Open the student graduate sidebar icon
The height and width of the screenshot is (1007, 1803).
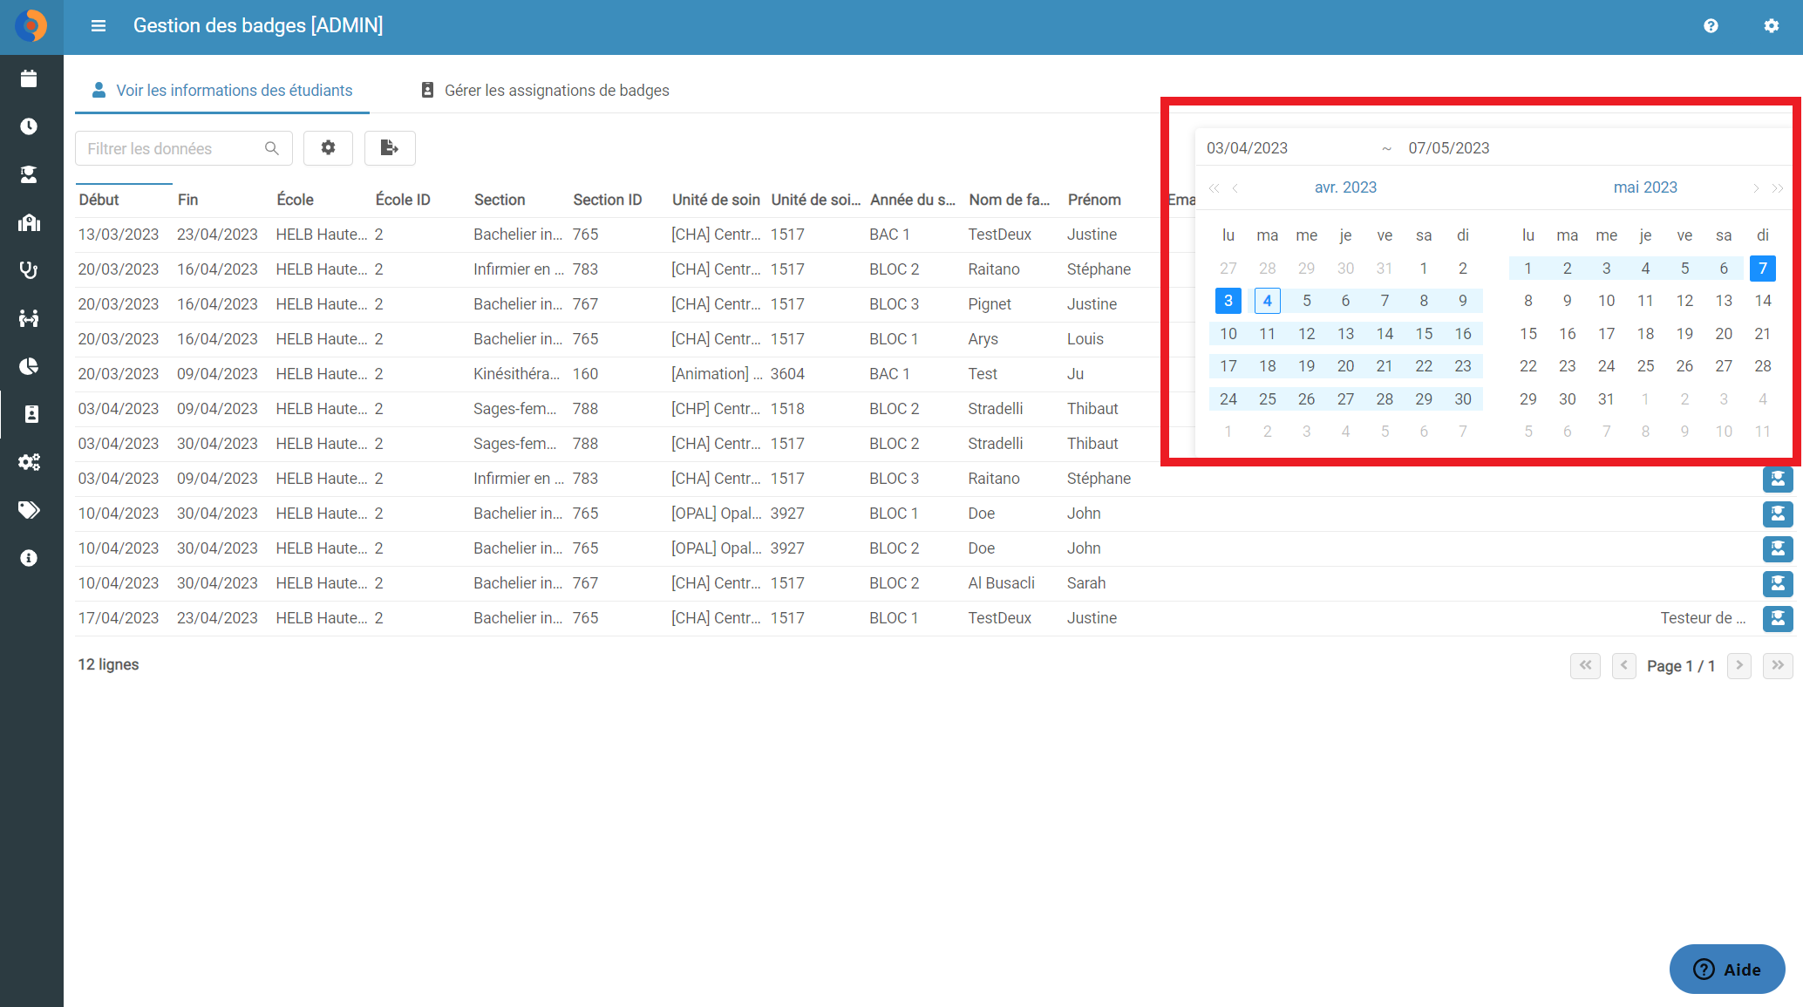click(29, 174)
